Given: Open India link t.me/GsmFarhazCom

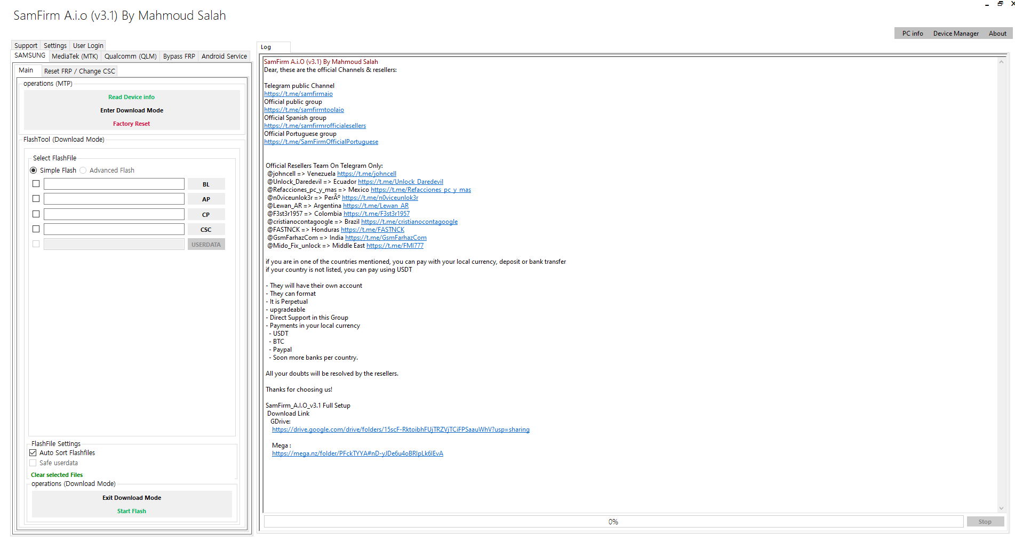Looking at the screenshot, I should pyautogui.click(x=386, y=238).
